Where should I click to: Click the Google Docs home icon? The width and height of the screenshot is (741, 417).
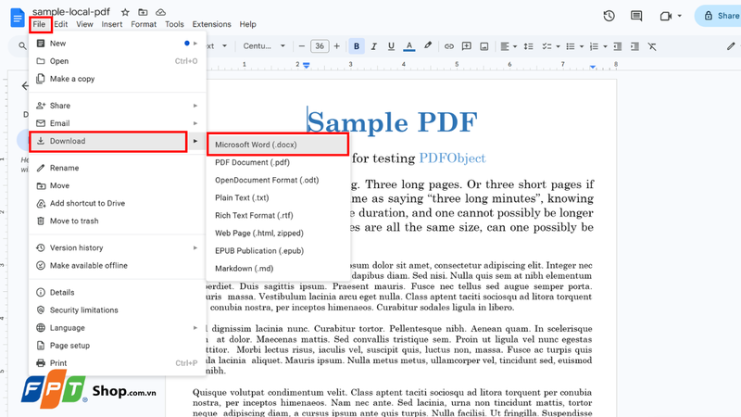point(18,18)
